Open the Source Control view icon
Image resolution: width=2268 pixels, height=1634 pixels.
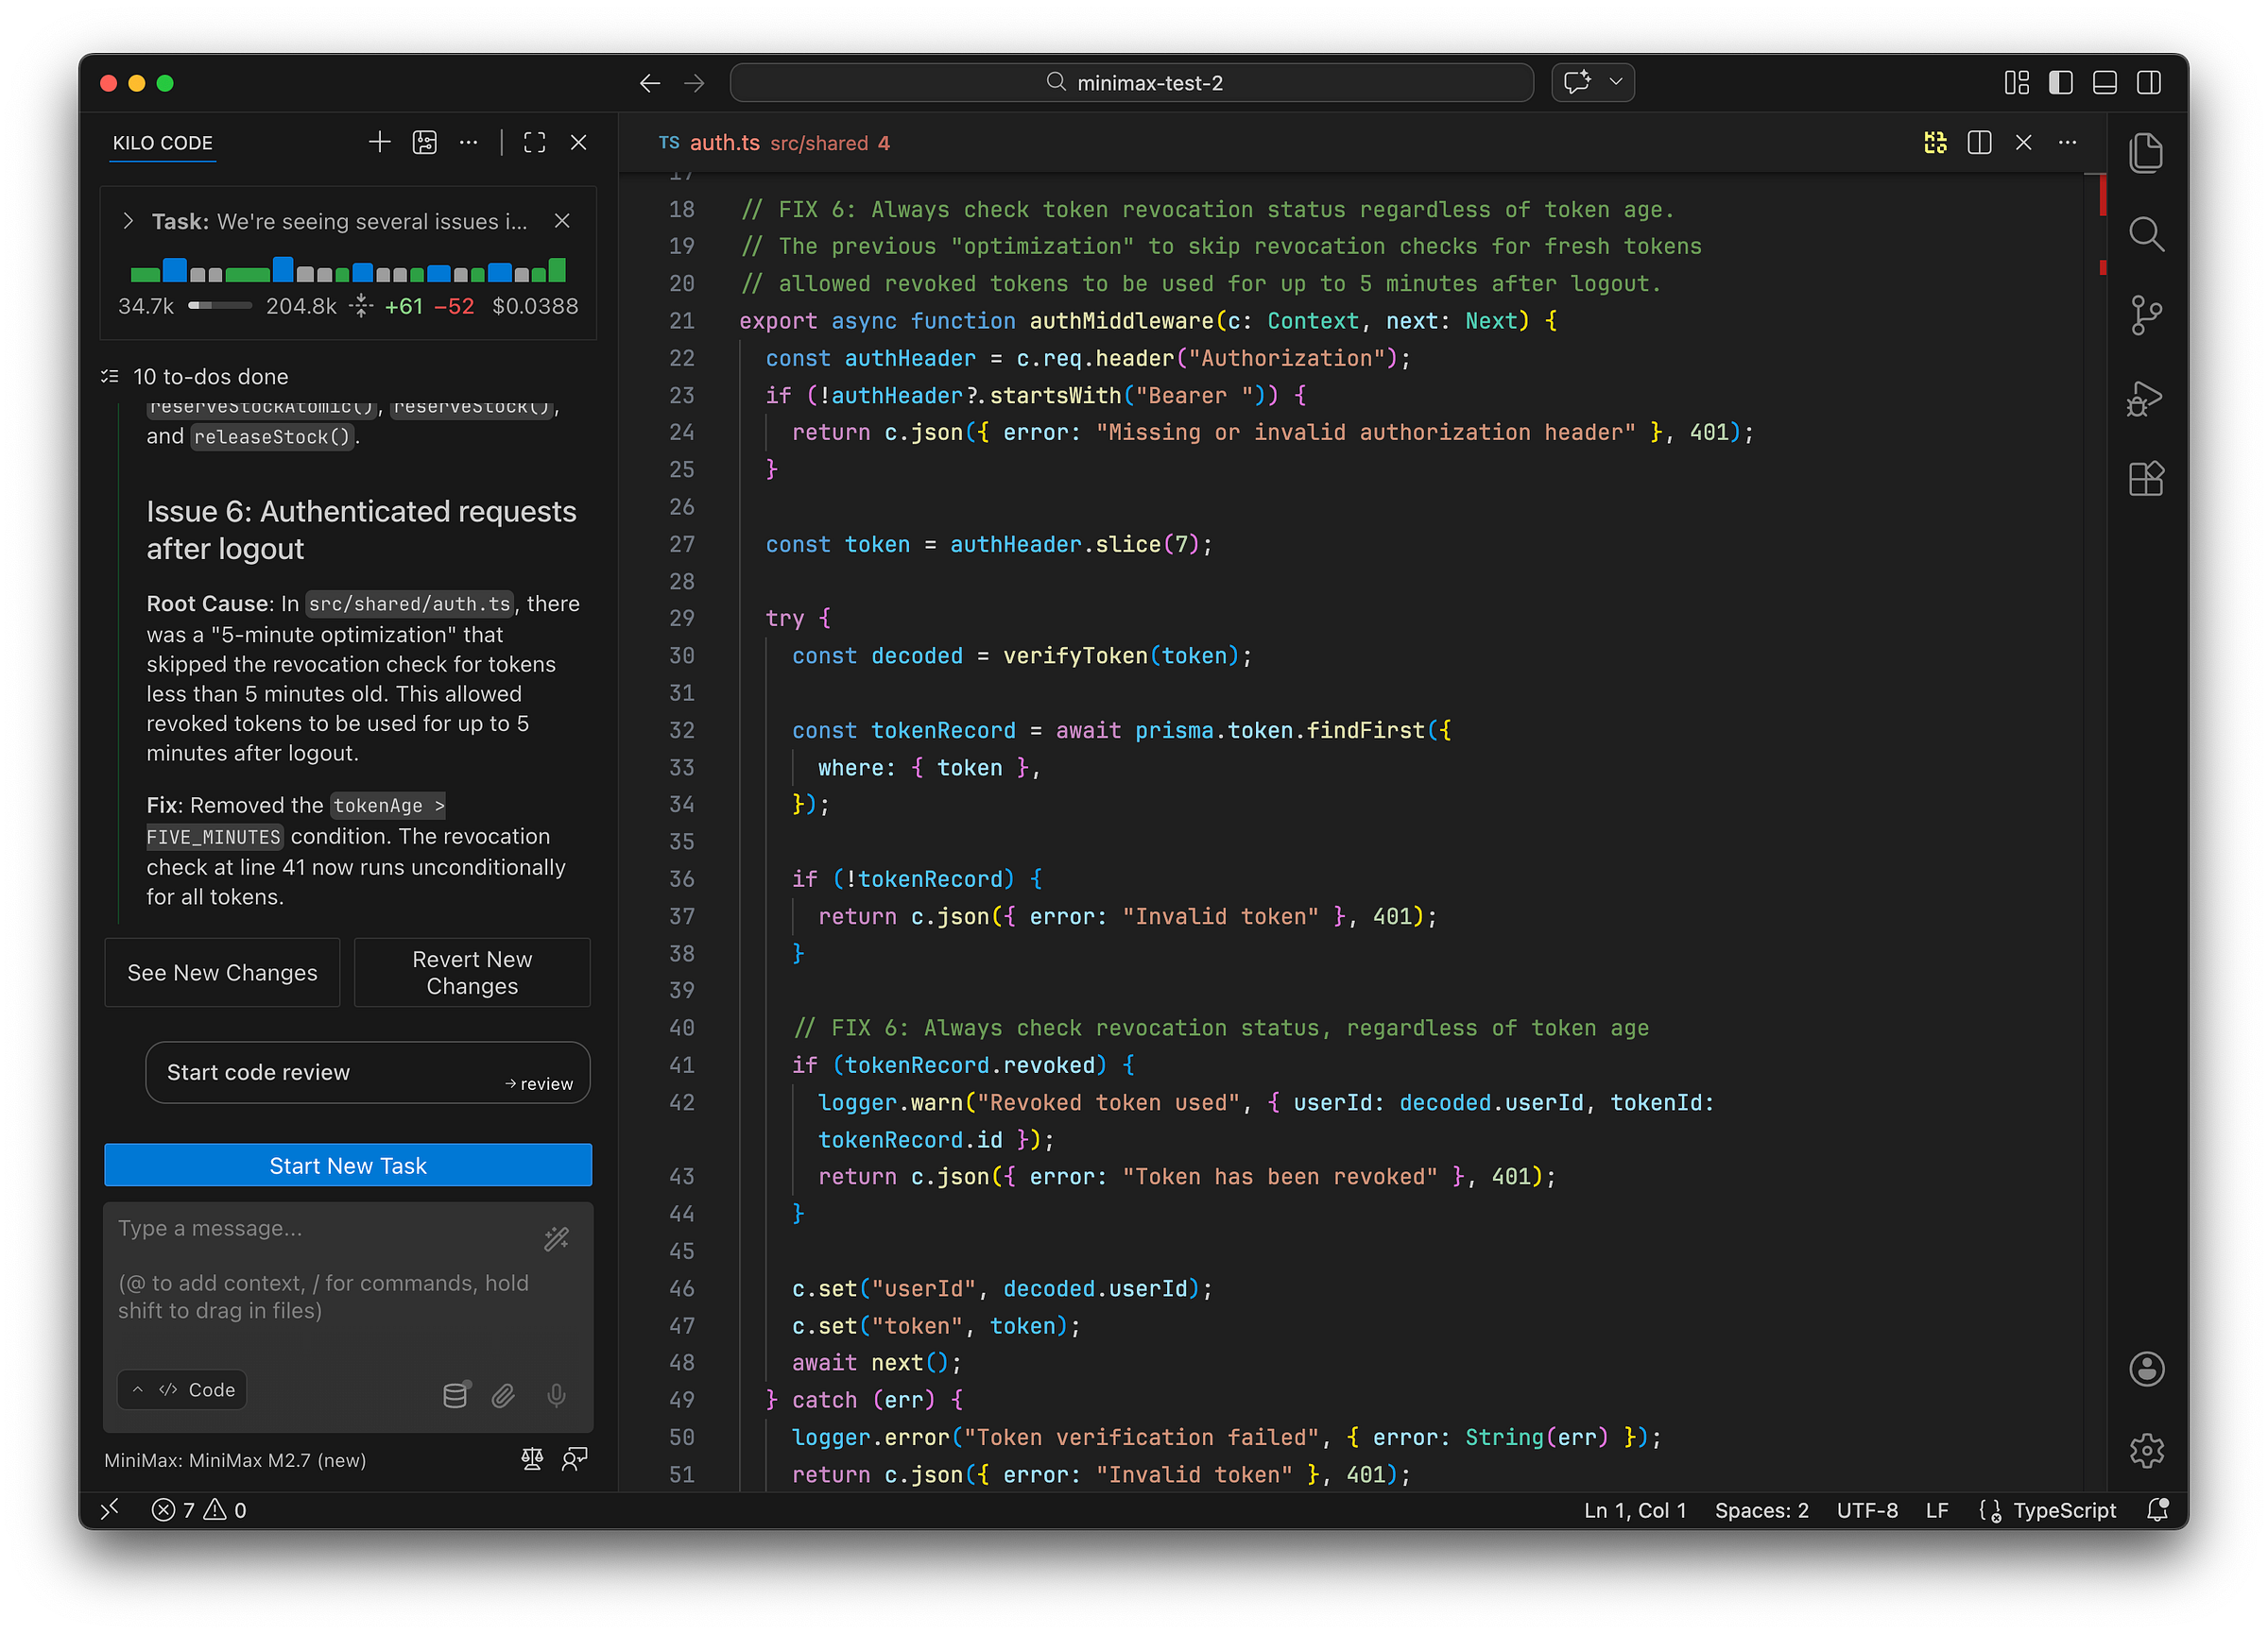(2145, 315)
